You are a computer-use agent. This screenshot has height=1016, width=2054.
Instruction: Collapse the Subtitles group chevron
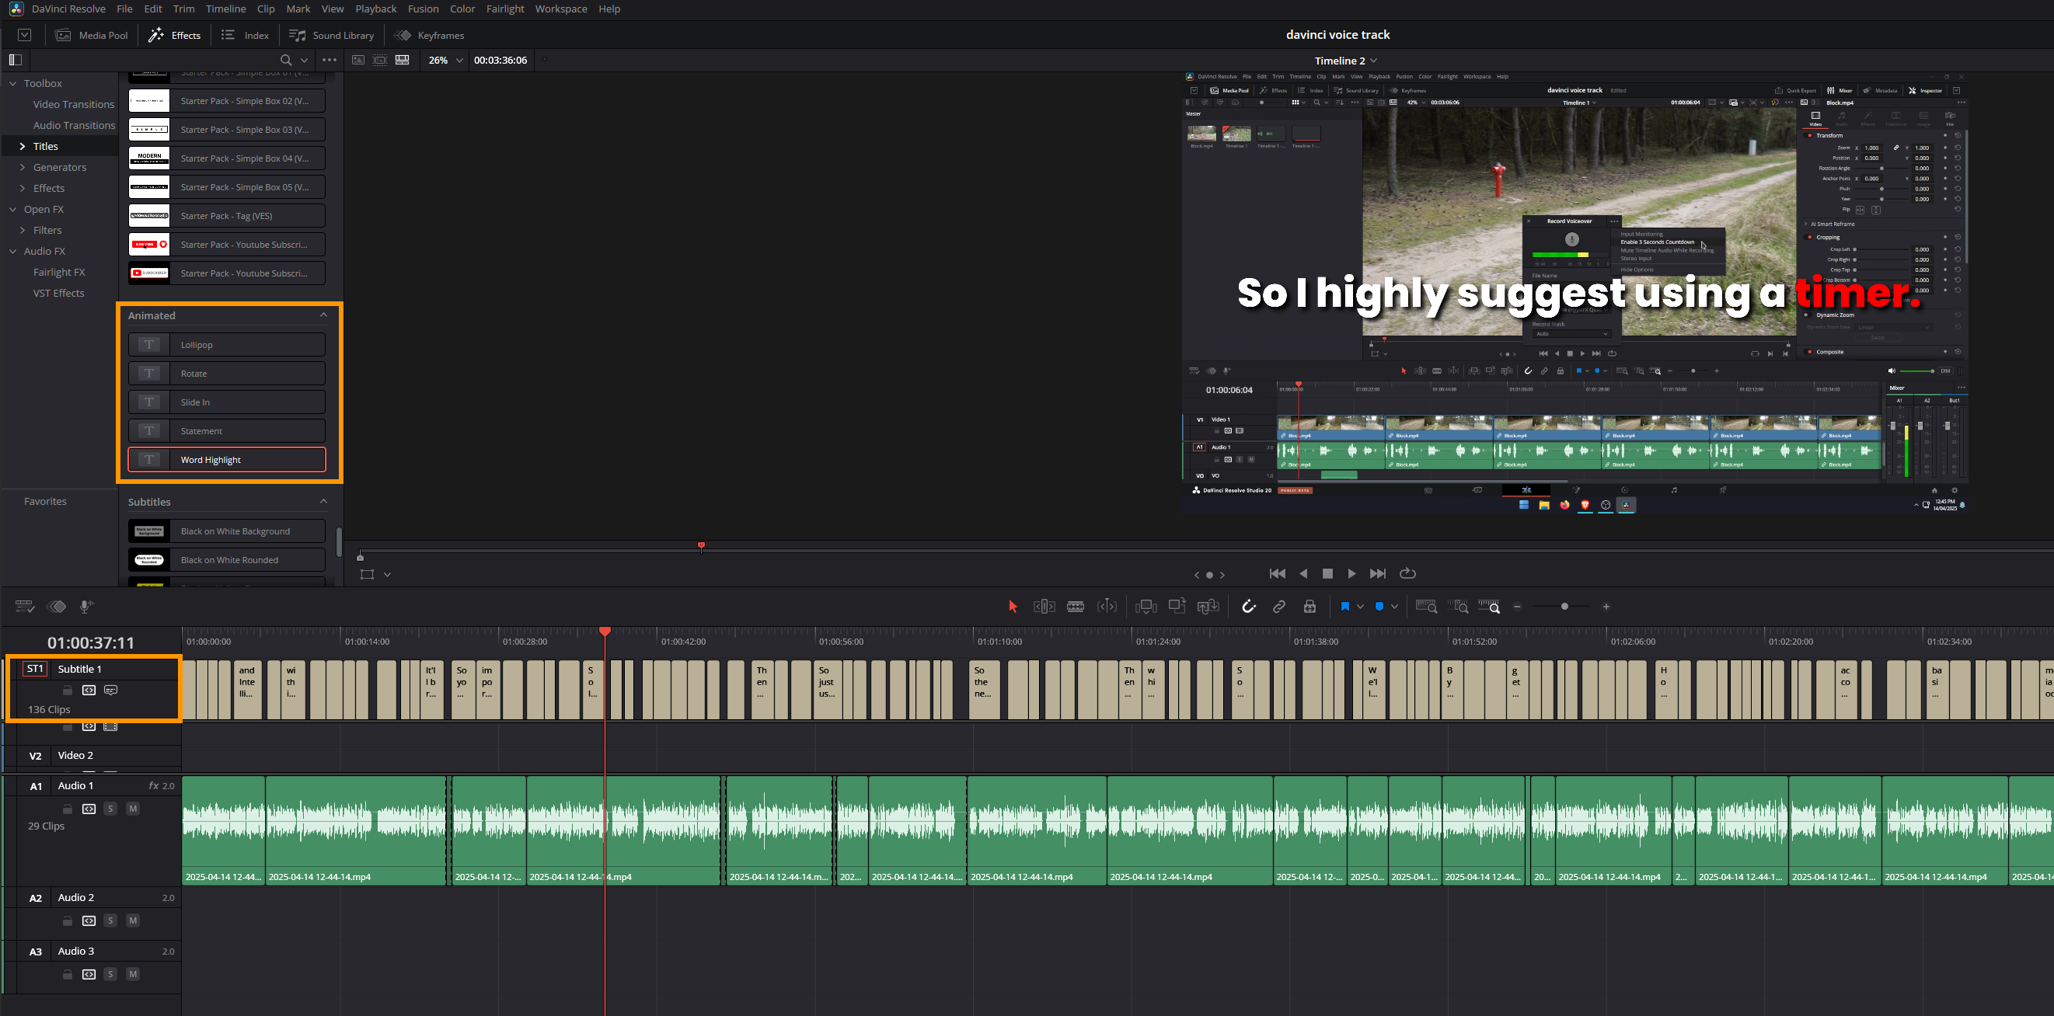pos(324,502)
